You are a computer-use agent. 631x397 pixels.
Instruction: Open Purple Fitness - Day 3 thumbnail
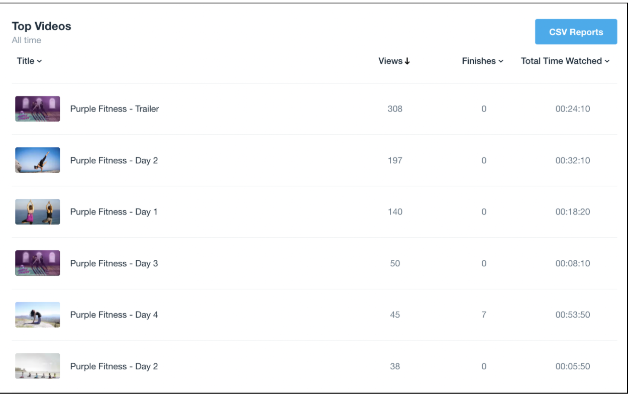point(38,263)
